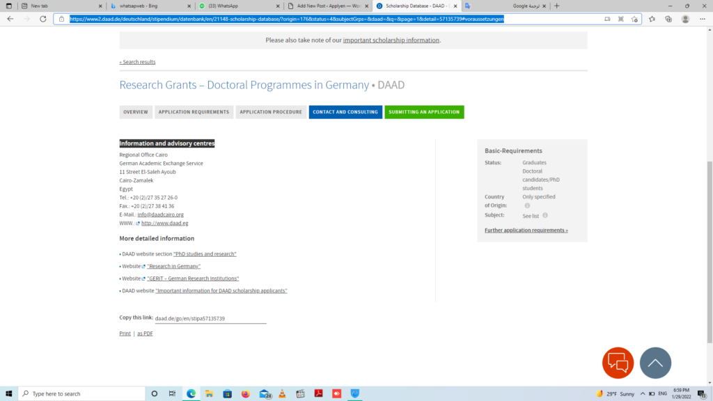This screenshot has width=713, height=401.
Task: Open the http://www.daad.eg link
Action: click(x=164, y=223)
